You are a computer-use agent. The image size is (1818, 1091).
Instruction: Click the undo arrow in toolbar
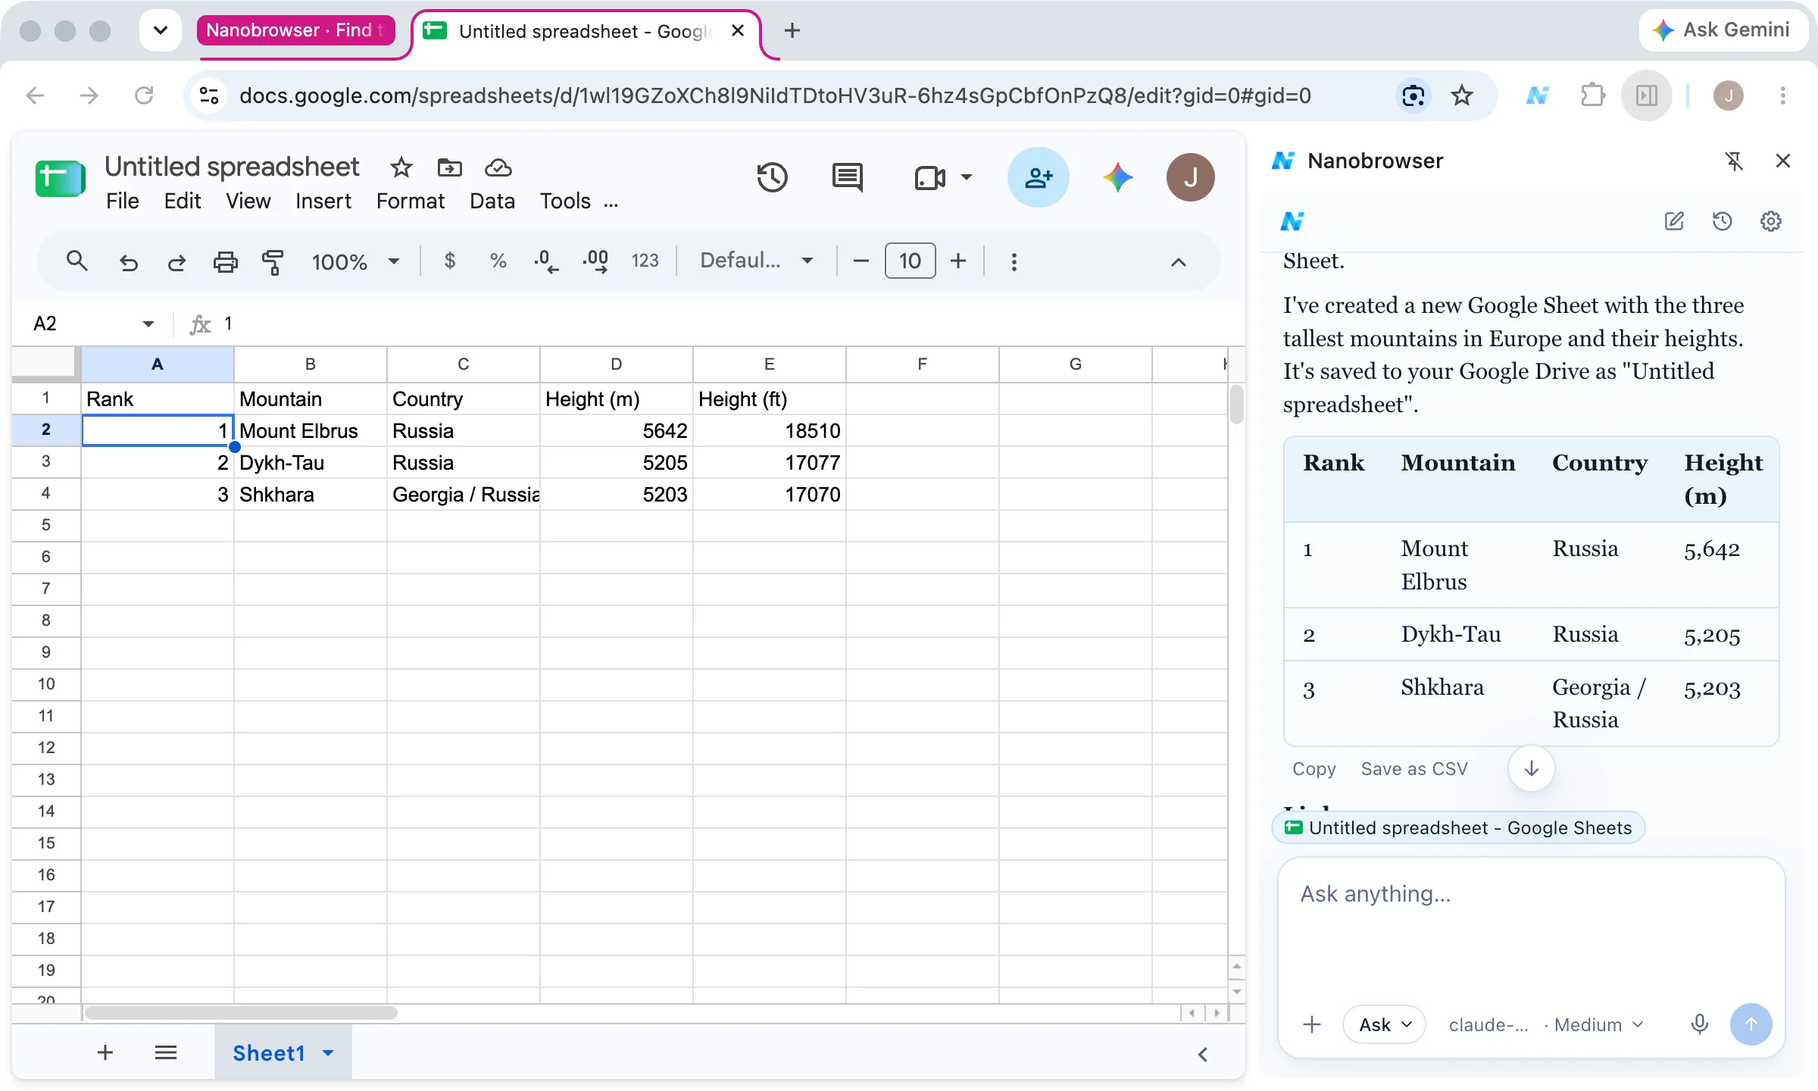pyautogui.click(x=128, y=262)
